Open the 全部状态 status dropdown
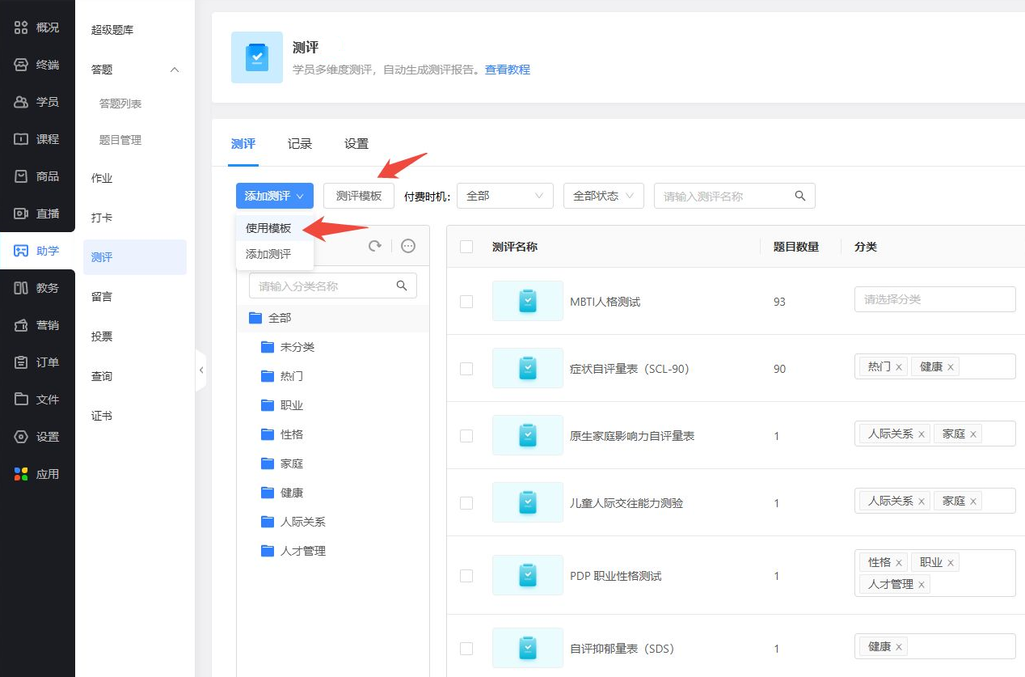Screen dimensions: 1025x677 pos(603,196)
